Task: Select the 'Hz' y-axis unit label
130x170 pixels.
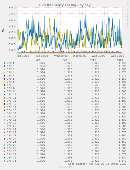Action: (3, 30)
